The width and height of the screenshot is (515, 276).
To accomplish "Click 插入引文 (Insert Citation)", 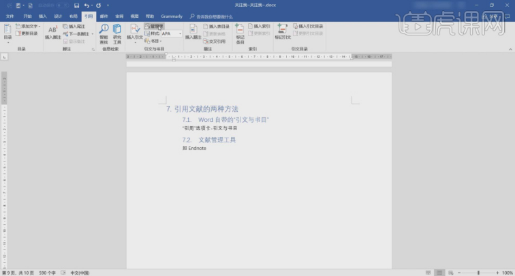I will coord(135,34).
